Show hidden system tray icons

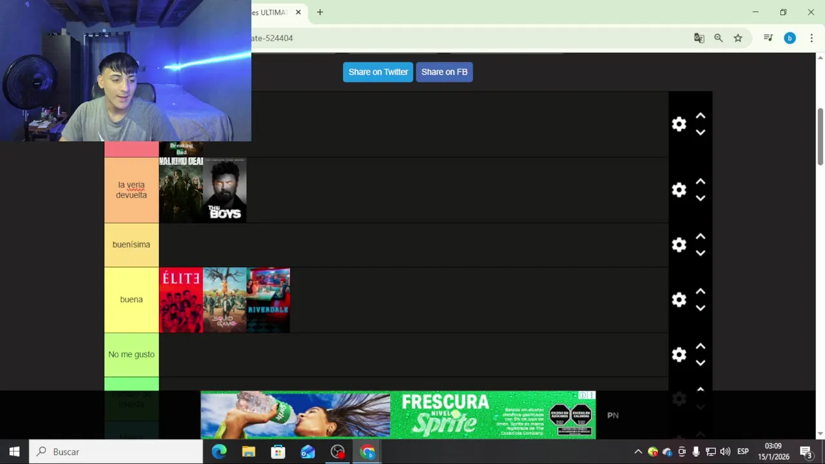coord(638,452)
